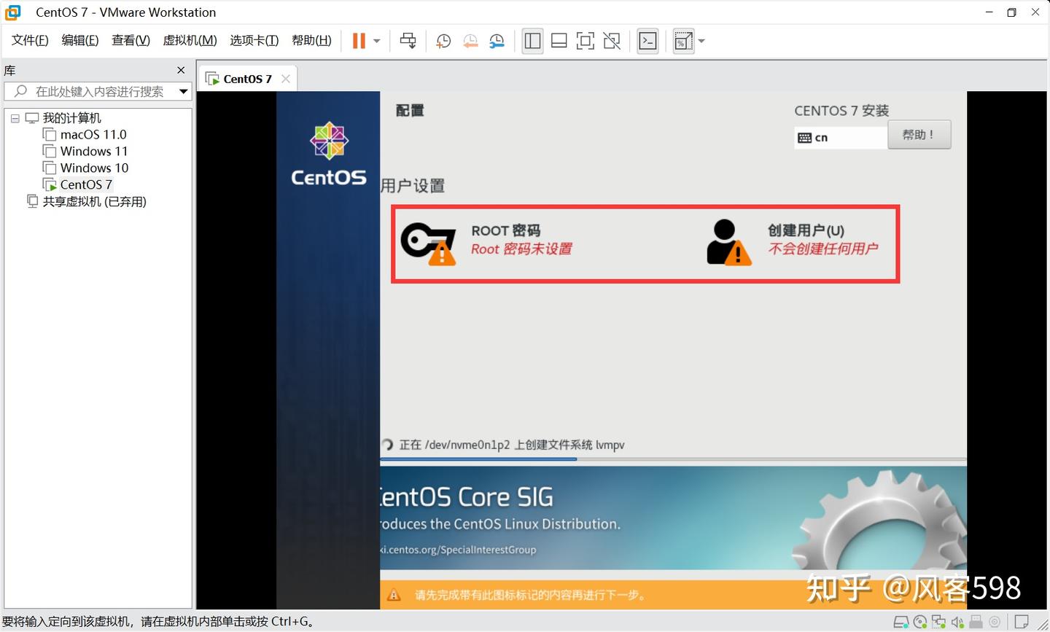Open the 选项卡(T) menu
This screenshot has height=632, width=1050.
point(254,40)
